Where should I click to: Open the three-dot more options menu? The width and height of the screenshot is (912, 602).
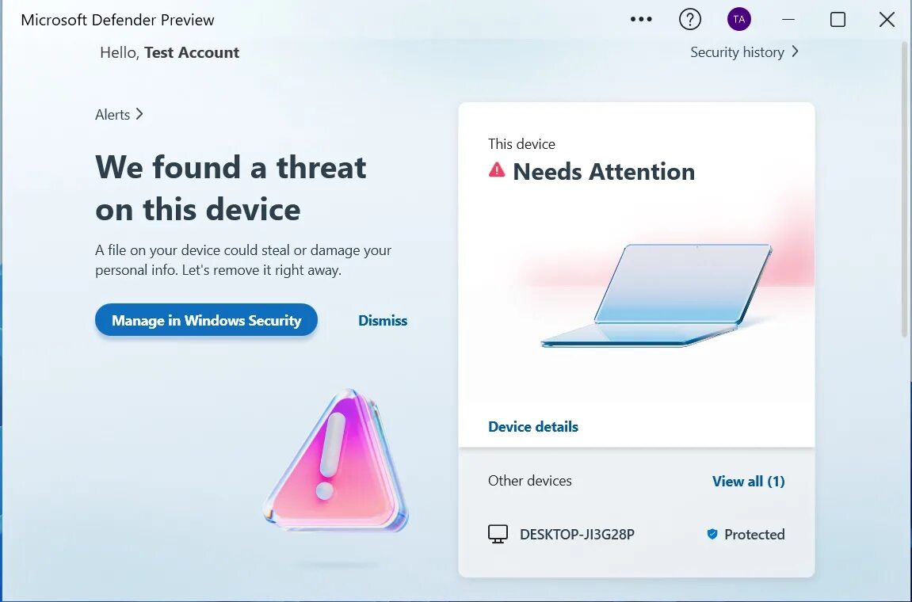coord(641,19)
